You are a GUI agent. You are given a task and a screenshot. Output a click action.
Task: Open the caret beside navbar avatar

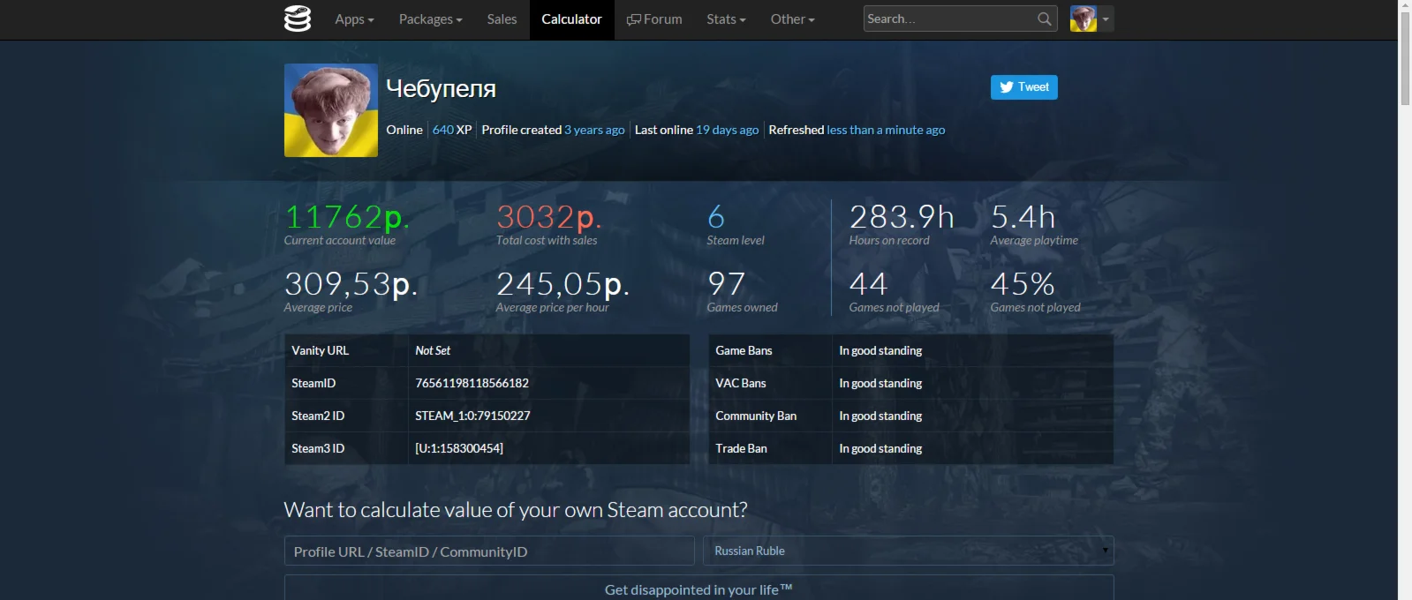click(1106, 19)
